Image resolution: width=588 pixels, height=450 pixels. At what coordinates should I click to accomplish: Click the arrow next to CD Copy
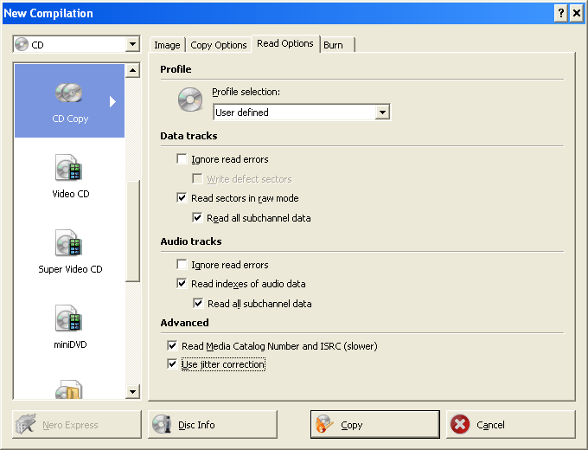coord(112,101)
